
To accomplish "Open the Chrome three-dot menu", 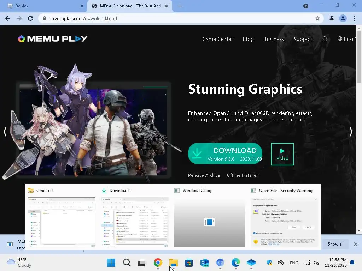I will 354,18.
